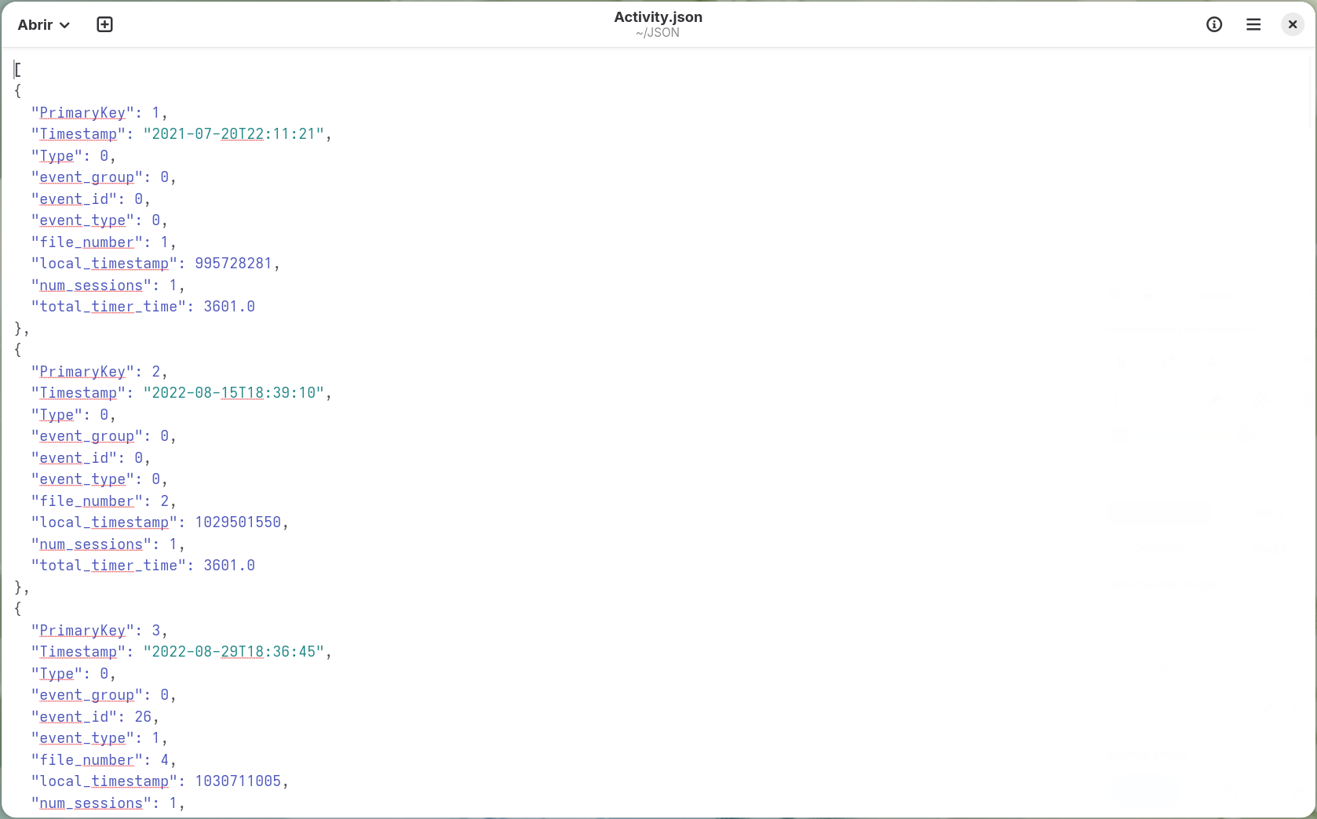This screenshot has height=819, width=1317.
Task: Open the Abrir file dropdown
Action: pyautogui.click(x=44, y=25)
